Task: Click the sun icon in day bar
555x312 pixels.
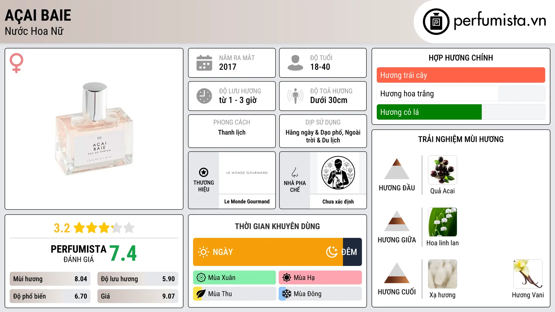Action: [x=204, y=252]
